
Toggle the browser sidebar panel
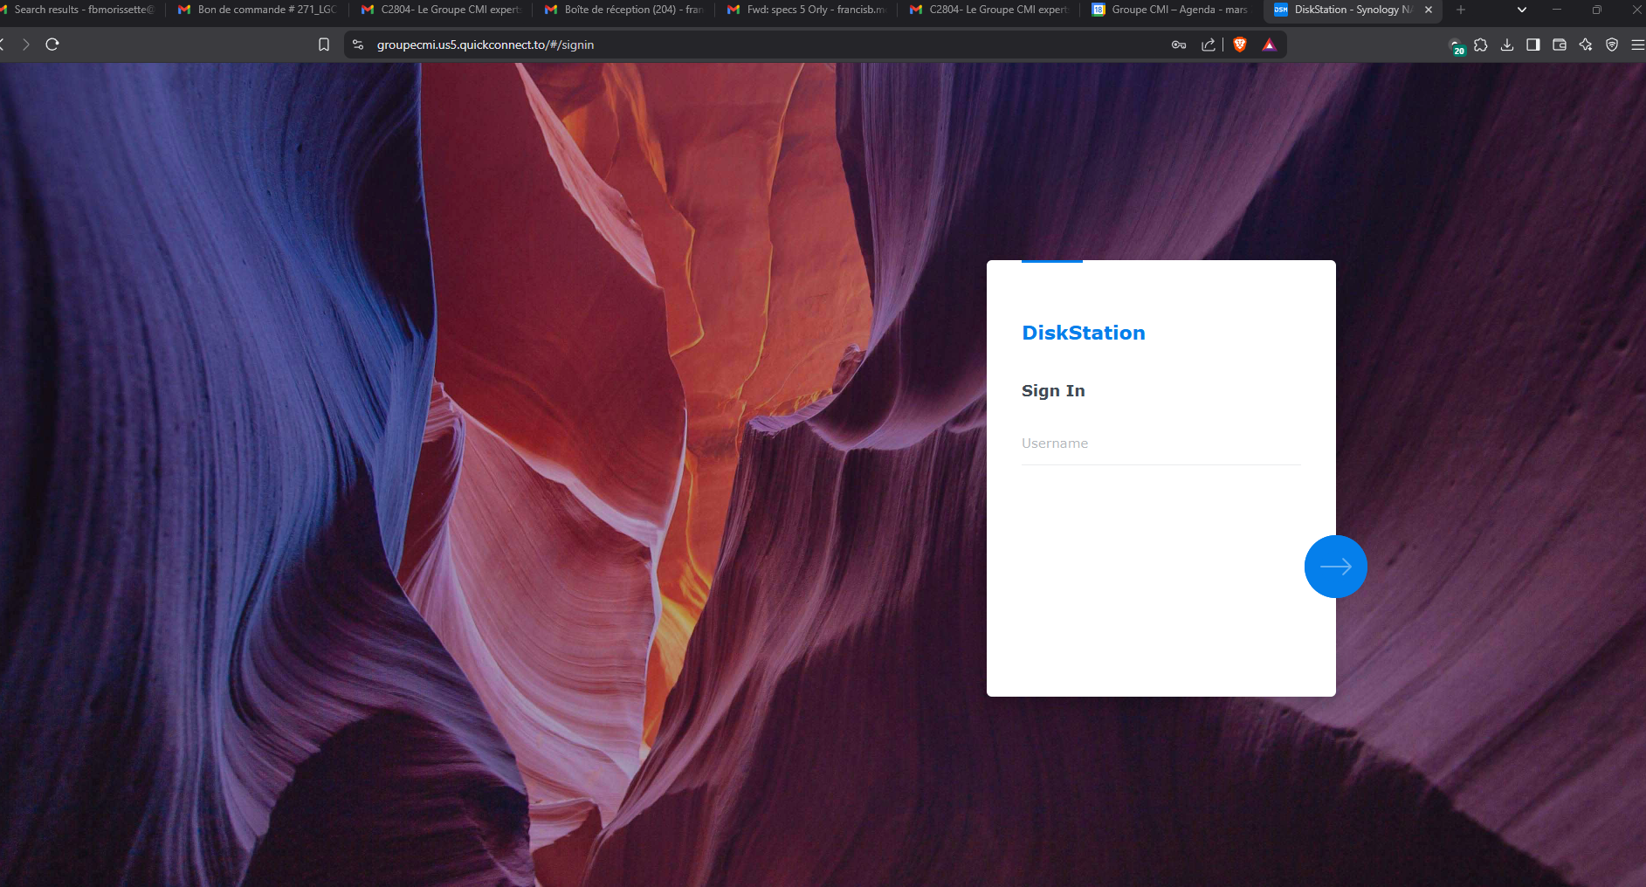(1533, 45)
